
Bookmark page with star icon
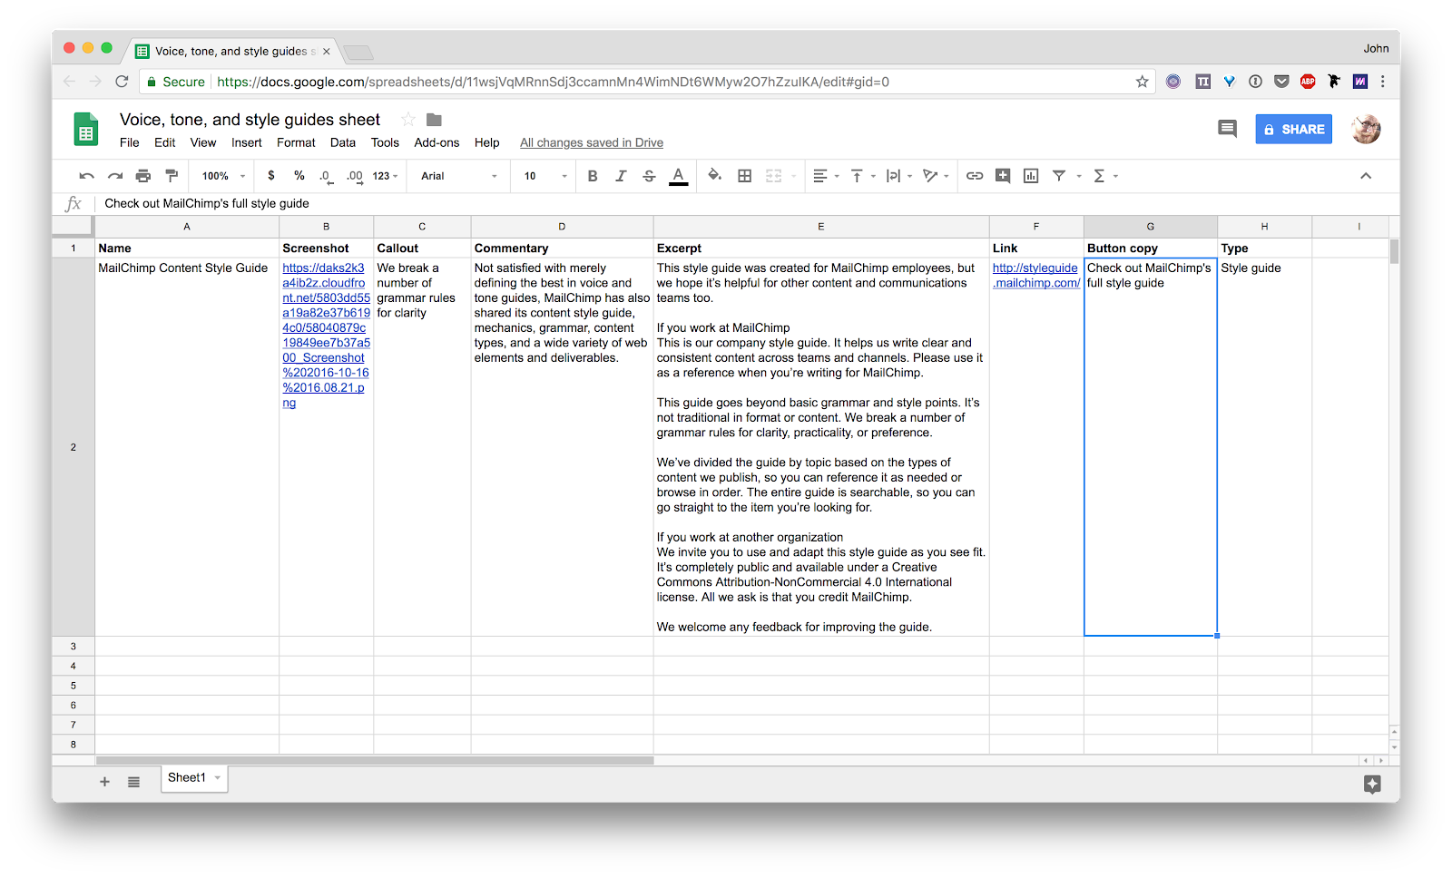(1142, 82)
